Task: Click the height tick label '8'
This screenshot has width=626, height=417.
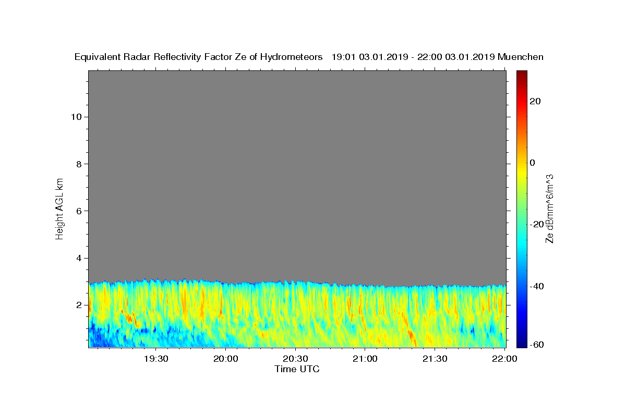Action: coord(79,164)
